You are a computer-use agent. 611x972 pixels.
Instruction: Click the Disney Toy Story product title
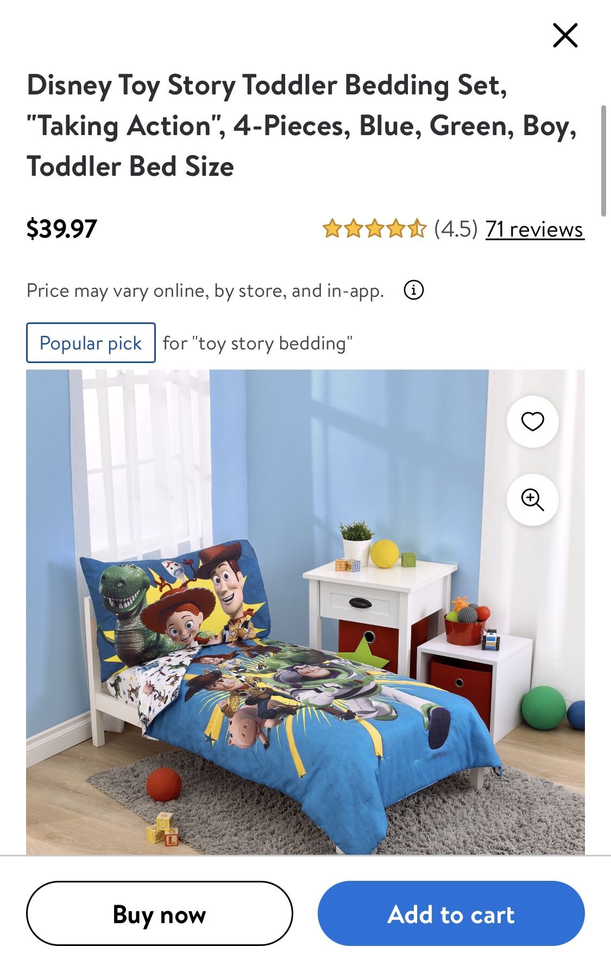coord(302,125)
